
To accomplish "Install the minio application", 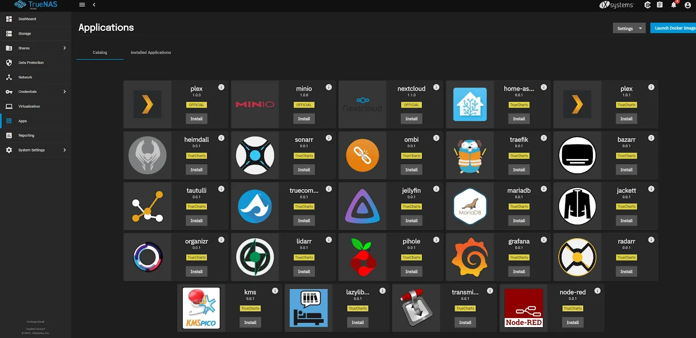I will [304, 119].
